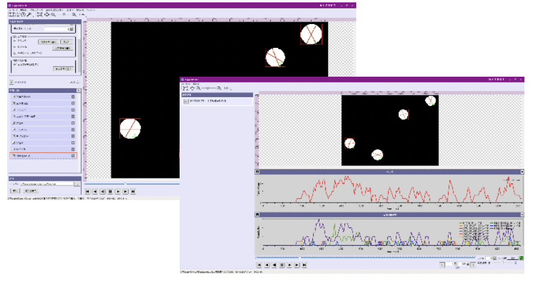Click the wide button beside first settings checkbox
549x284 pixels.
pyautogui.click(x=48, y=42)
